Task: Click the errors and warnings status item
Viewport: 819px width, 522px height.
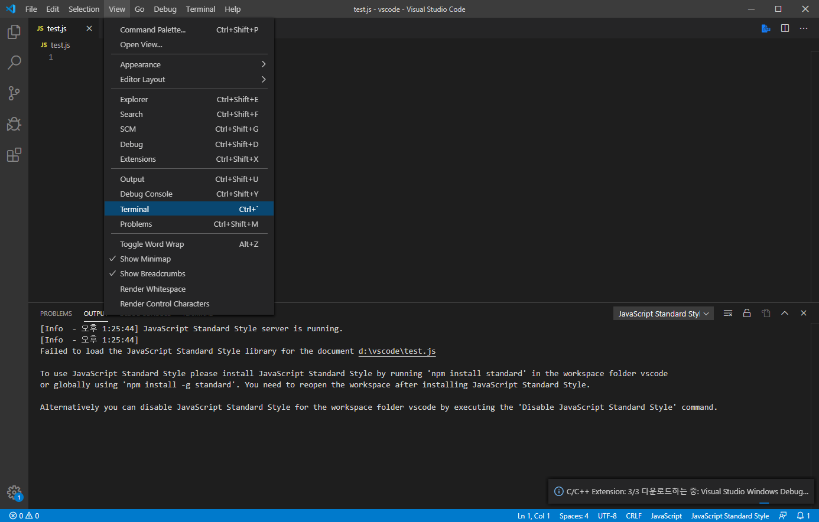Action: coord(24,516)
